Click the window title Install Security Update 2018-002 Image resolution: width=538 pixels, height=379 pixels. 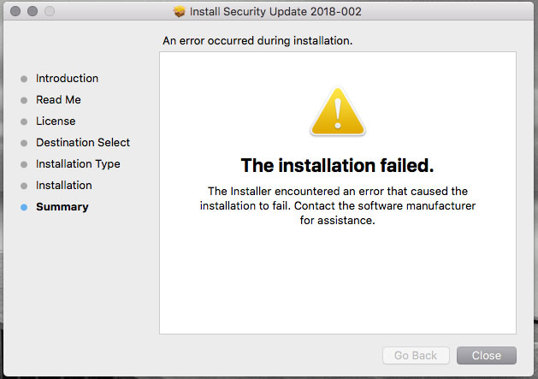(275, 12)
